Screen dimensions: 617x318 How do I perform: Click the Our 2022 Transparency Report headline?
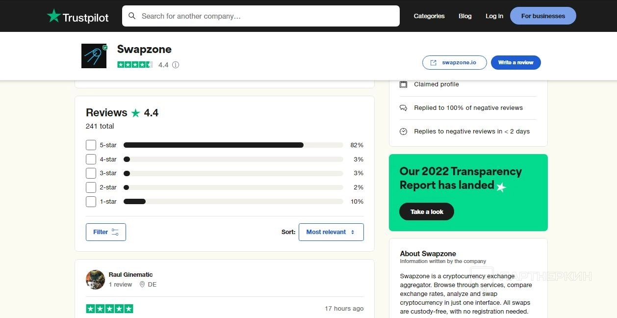(x=461, y=178)
